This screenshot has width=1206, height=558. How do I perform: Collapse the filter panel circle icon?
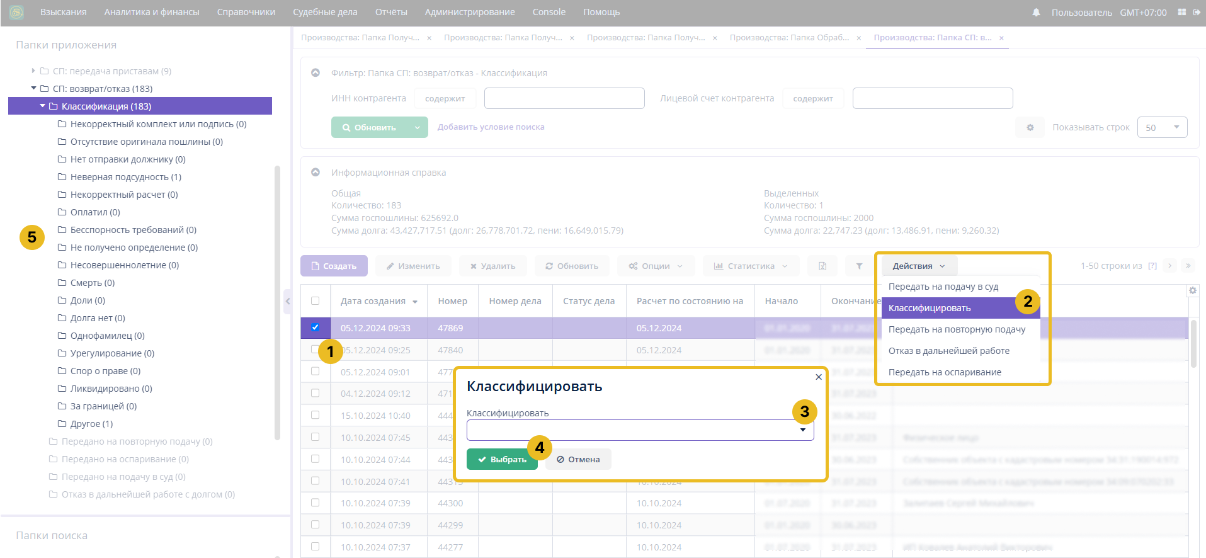click(316, 73)
